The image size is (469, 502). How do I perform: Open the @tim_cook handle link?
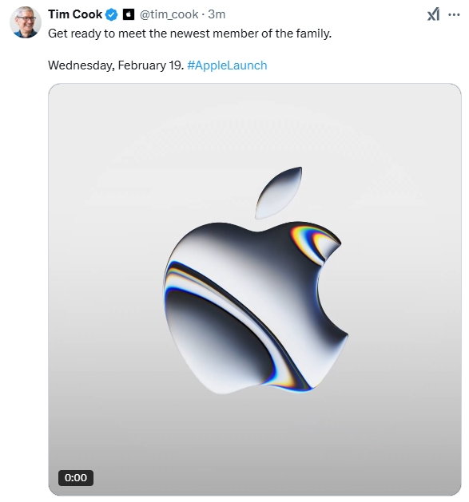tap(169, 14)
